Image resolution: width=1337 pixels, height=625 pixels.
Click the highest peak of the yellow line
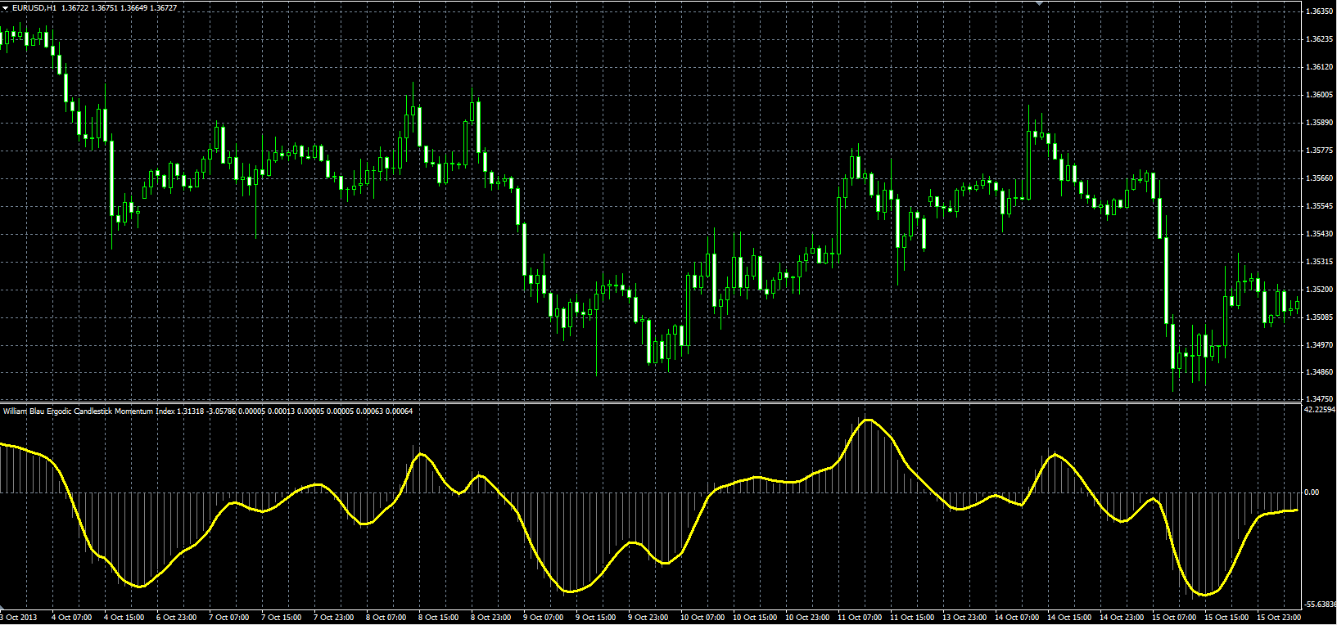pos(868,420)
